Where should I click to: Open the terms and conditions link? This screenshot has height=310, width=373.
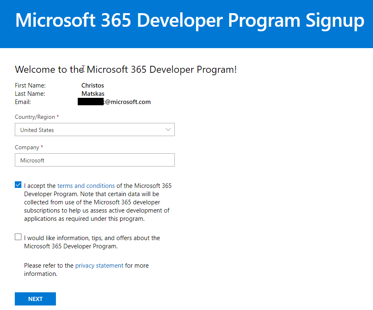[x=86, y=186]
